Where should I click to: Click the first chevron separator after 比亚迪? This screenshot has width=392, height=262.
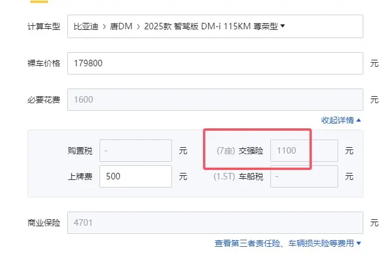(104, 26)
